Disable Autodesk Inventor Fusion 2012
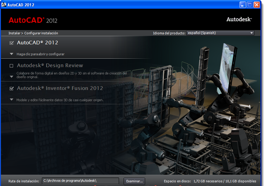Viewport: 266px width, 186px height. (x=11, y=88)
